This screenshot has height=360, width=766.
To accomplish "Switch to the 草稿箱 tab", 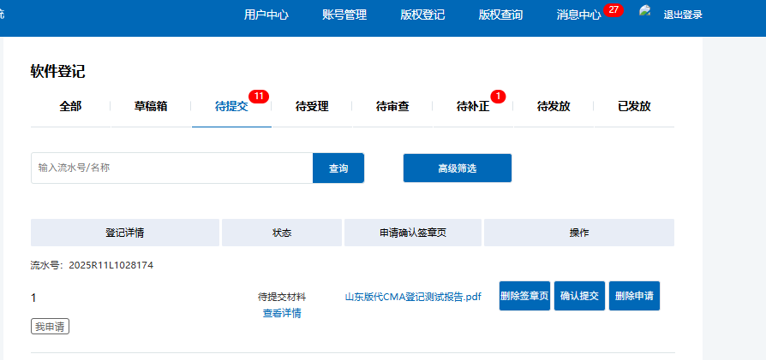I will click(151, 107).
